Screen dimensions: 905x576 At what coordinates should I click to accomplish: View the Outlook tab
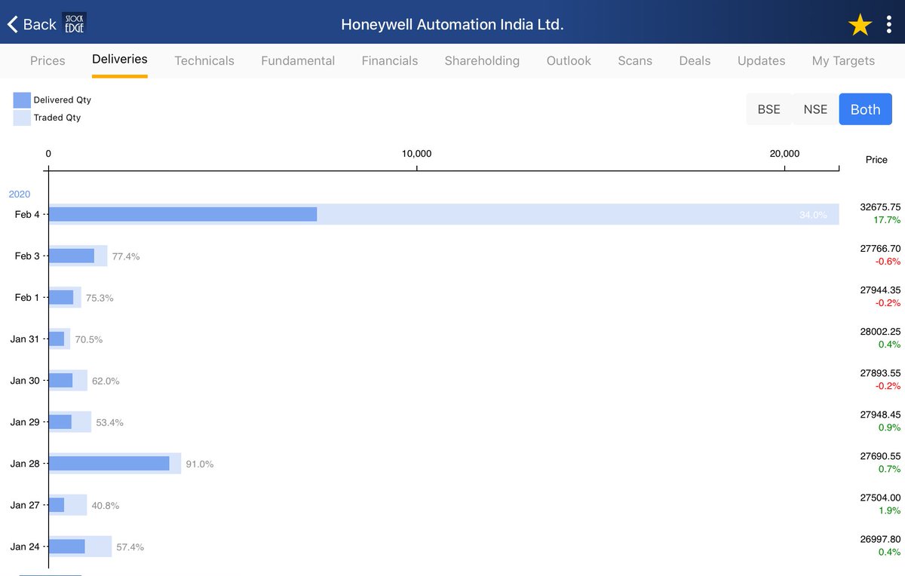[569, 60]
